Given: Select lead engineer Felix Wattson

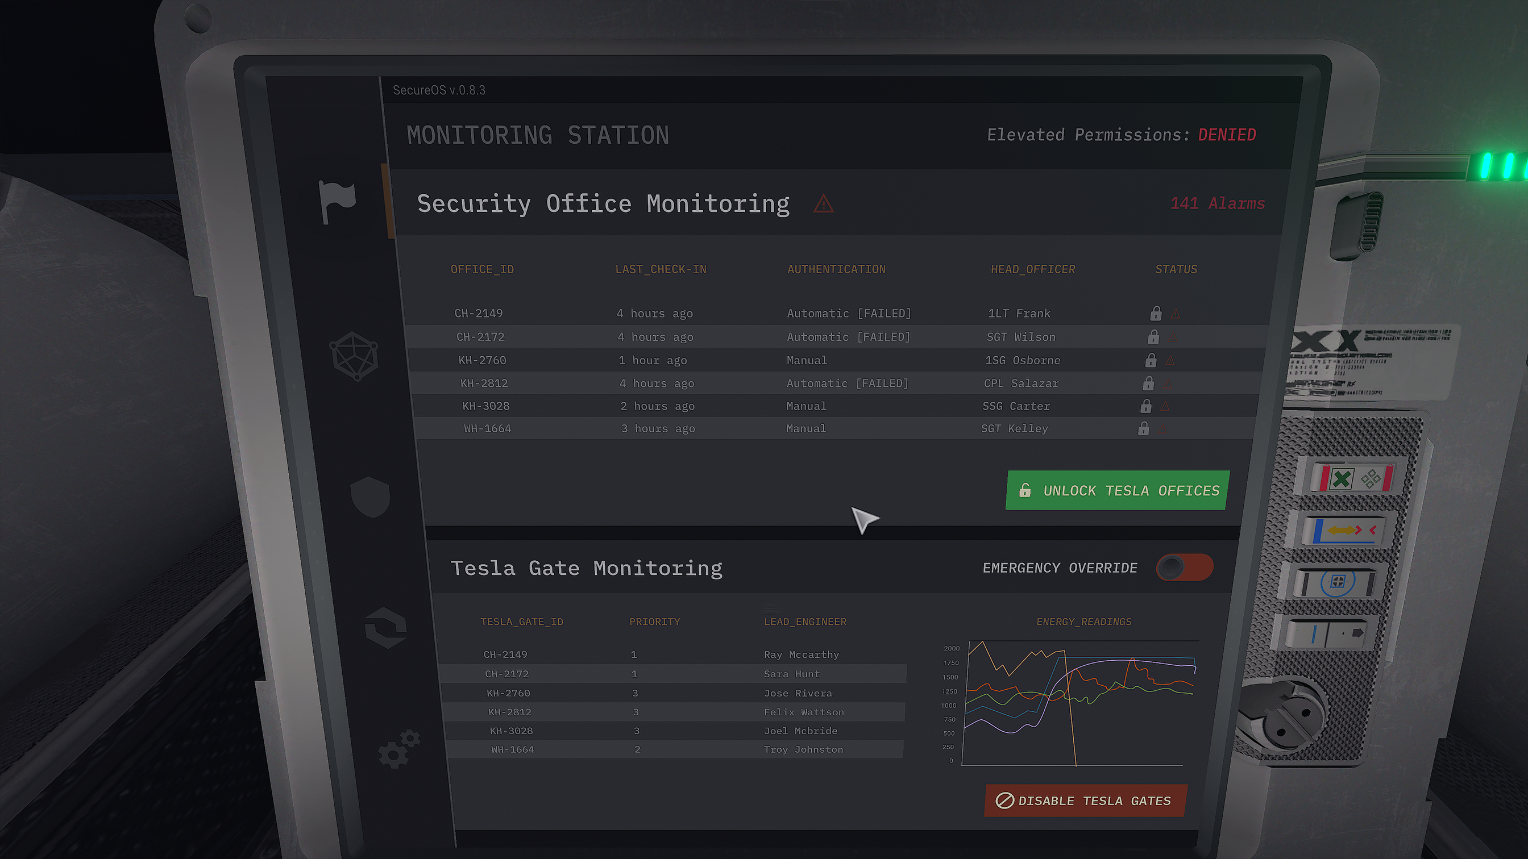Looking at the screenshot, I should [x=804, y=711].
